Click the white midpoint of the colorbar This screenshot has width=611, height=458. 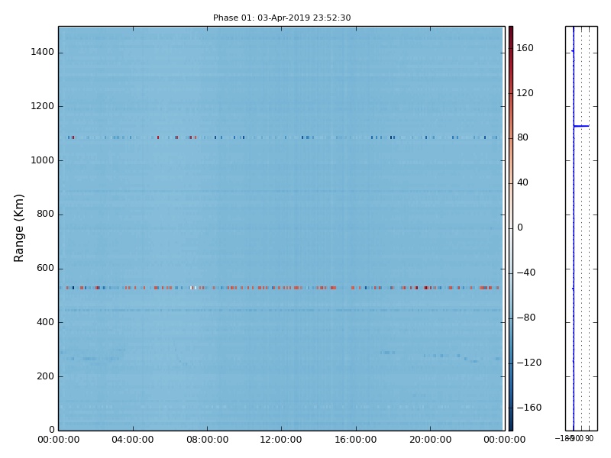coord(511,228)
